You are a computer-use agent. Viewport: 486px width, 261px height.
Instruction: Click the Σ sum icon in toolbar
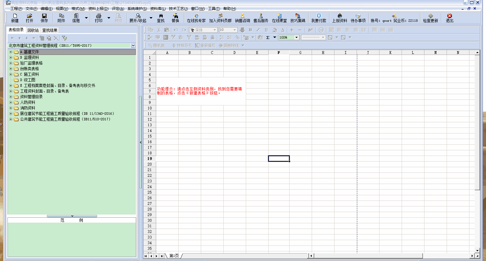(x=268, y=37)
